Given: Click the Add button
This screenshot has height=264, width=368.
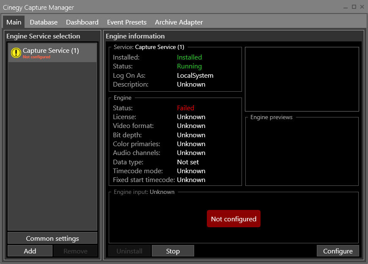Looking at the screenshot, I should click(x=30, y=251).
